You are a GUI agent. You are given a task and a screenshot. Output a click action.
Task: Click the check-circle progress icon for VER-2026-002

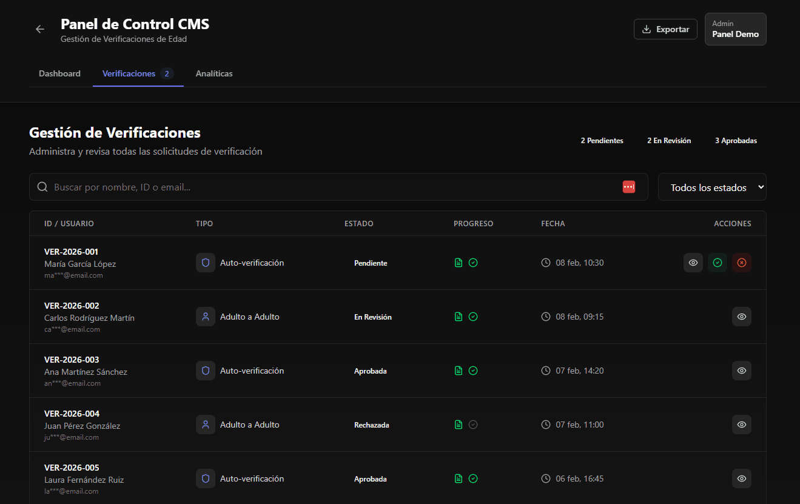click(473, 317)
